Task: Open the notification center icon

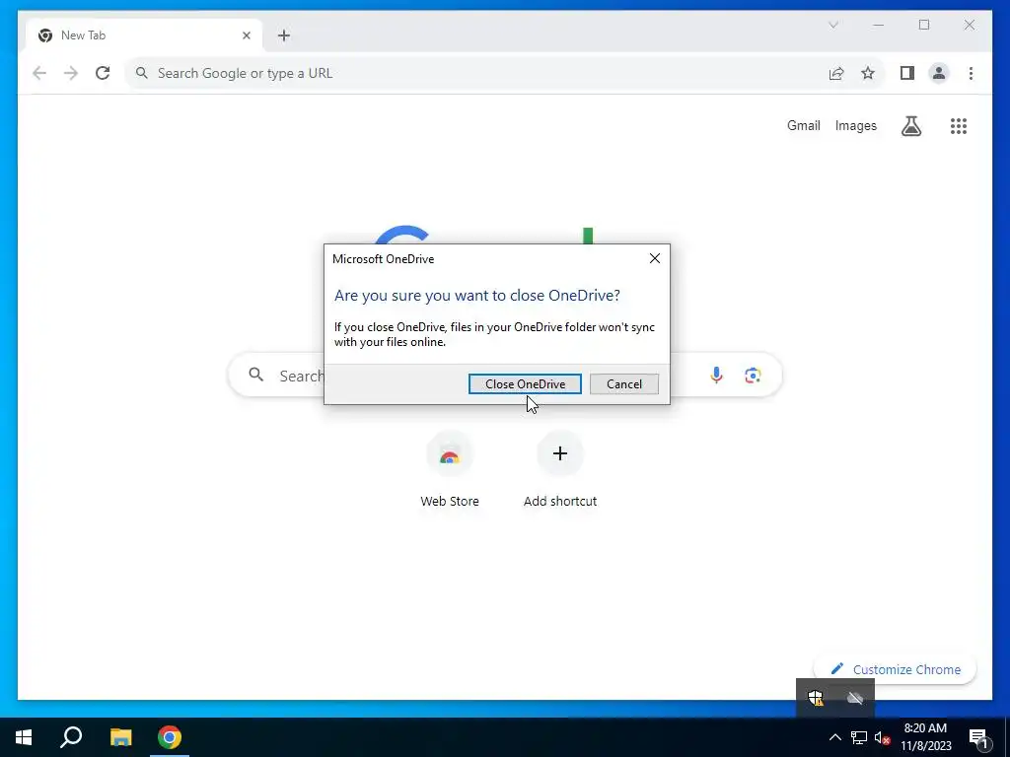Action: (978, 737)
